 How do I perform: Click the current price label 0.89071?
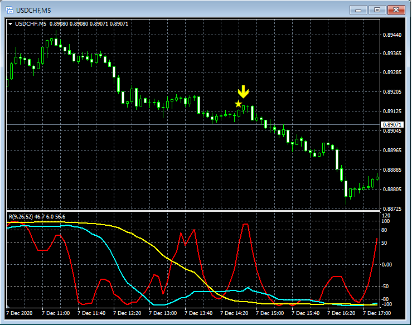[391, 124]
